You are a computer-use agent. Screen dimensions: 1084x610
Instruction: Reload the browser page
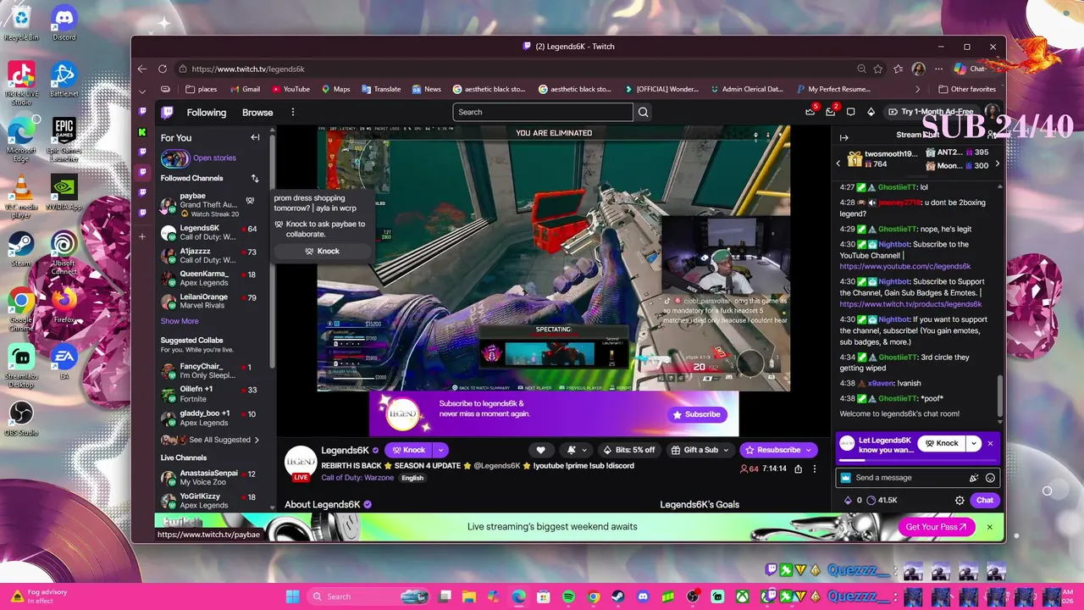163,69
